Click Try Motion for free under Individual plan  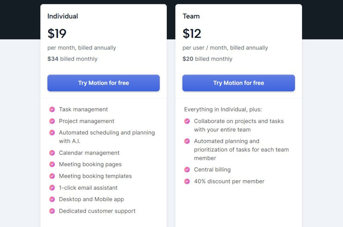pyautogui.click(x=103, y=83)
